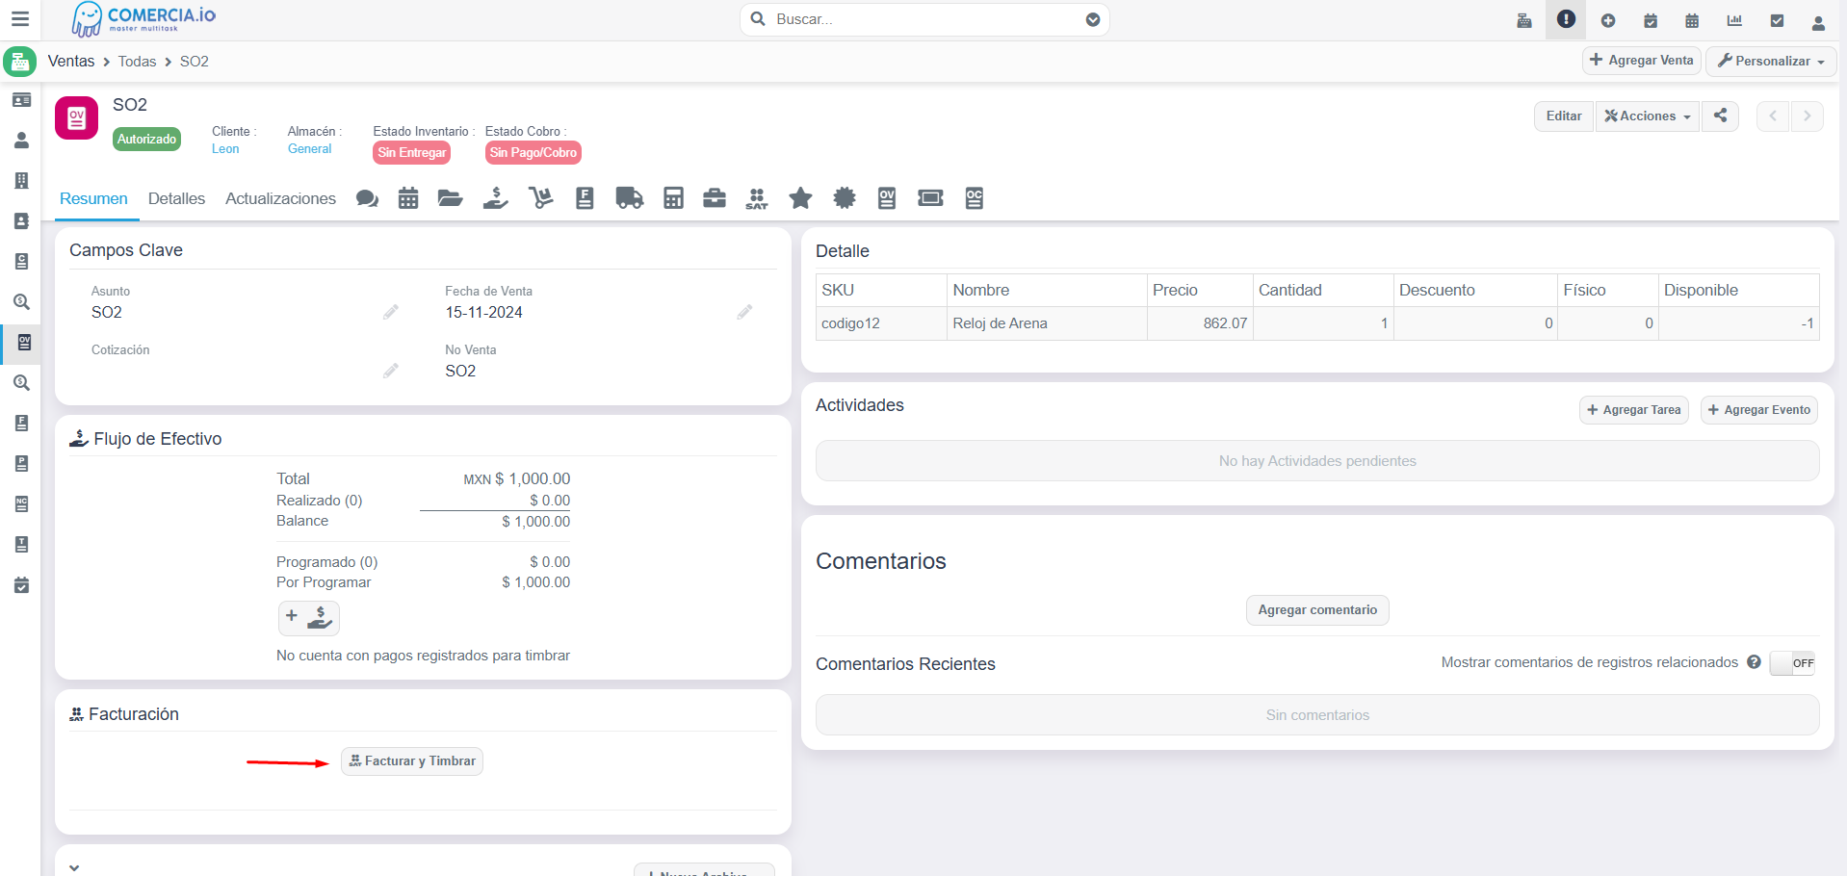Open the delivery truck tab icon
Screen dimensions: 1847x876
pos(629,198)
